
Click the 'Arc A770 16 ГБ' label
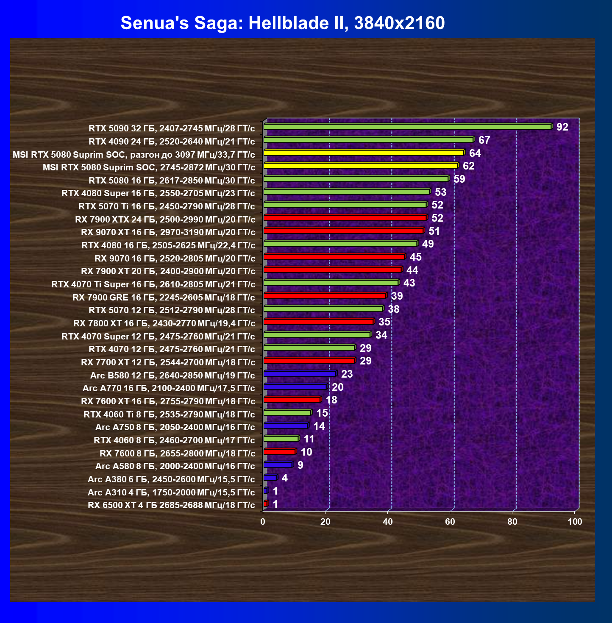(x=169, y=388)
